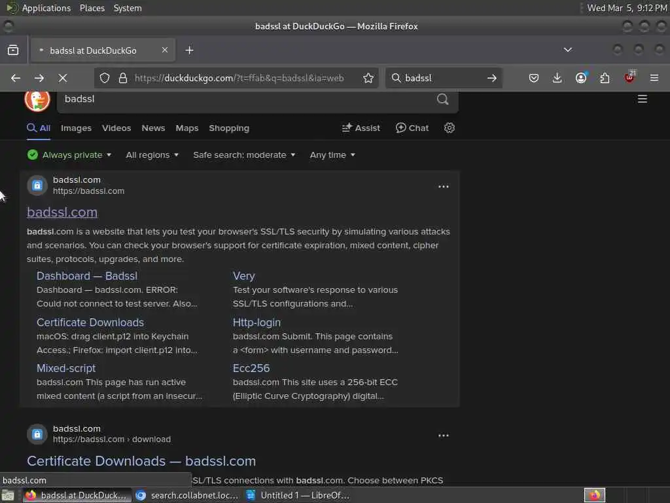Open the System menu
Image resolution: width=670 pixels, height=503 pixels.
click(x=128, y=8)
